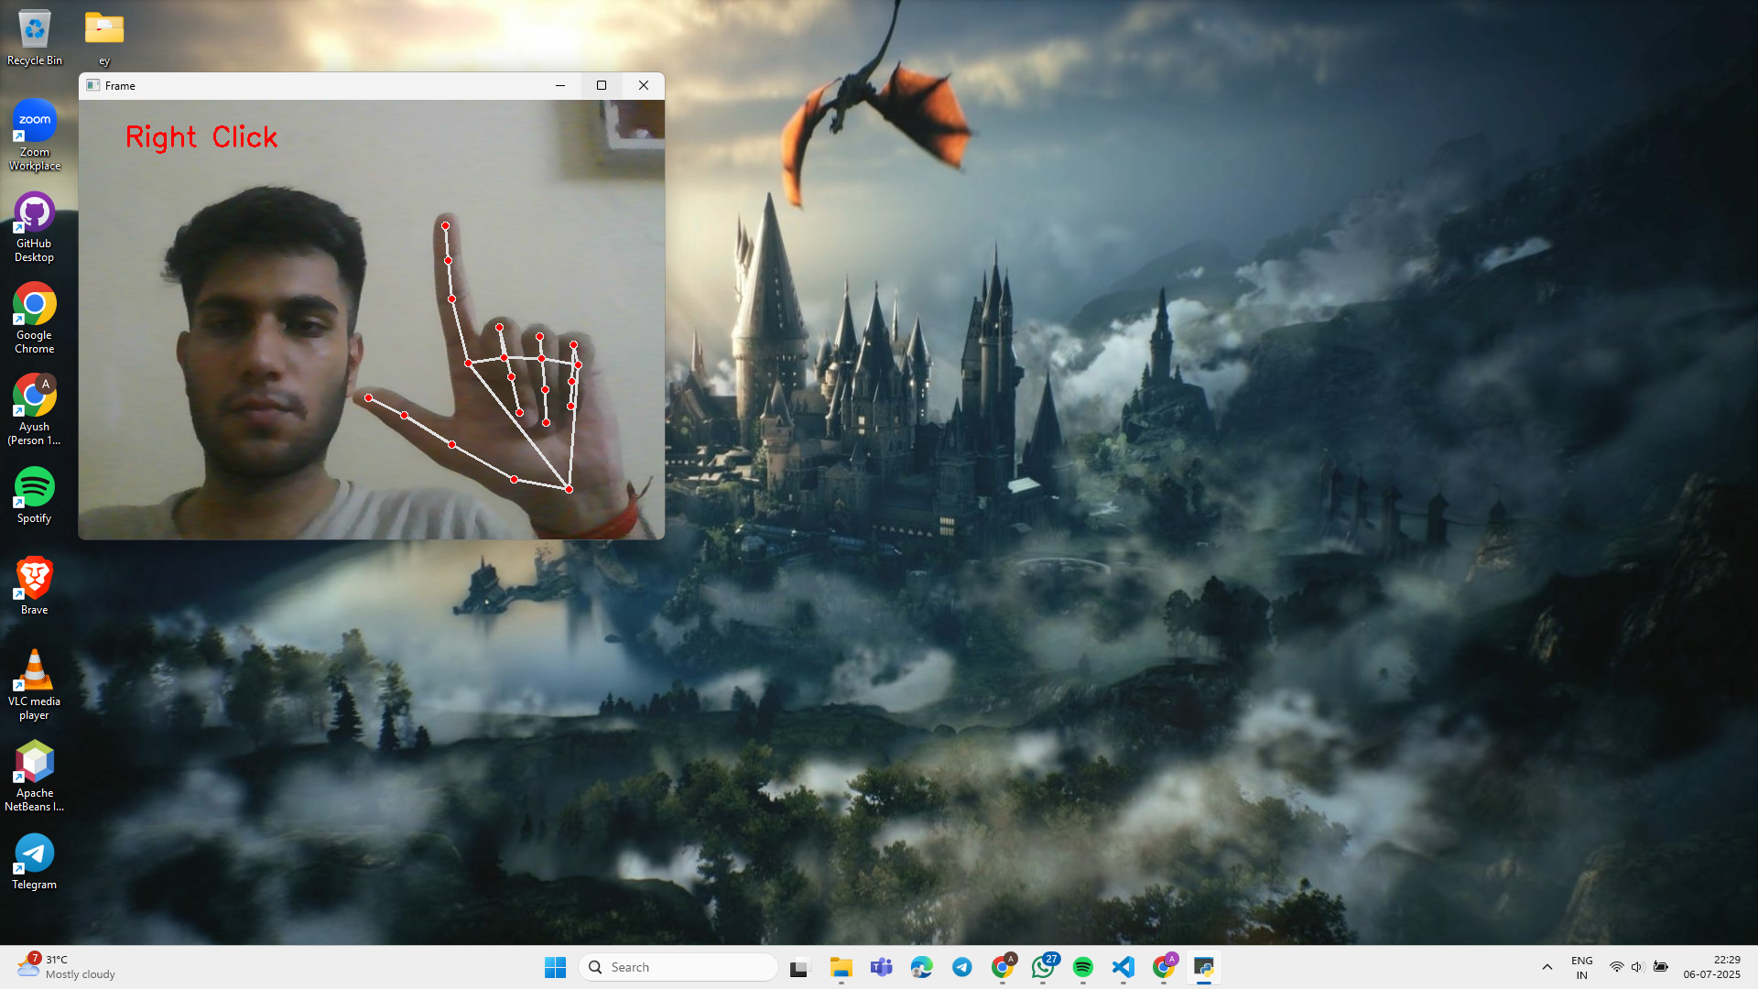Open the weather widget showing 31°C
This screenshot has height=989, width=1758.
(66, 967)
